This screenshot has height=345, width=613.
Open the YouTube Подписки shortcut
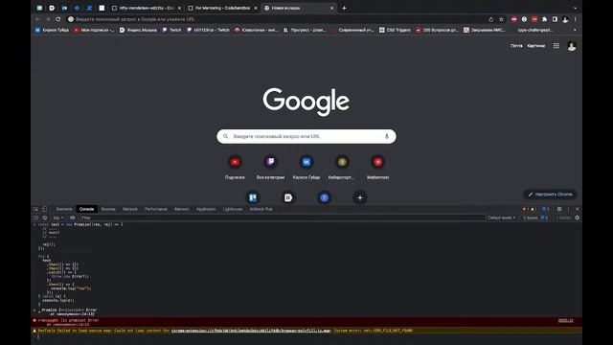point(235,167)
